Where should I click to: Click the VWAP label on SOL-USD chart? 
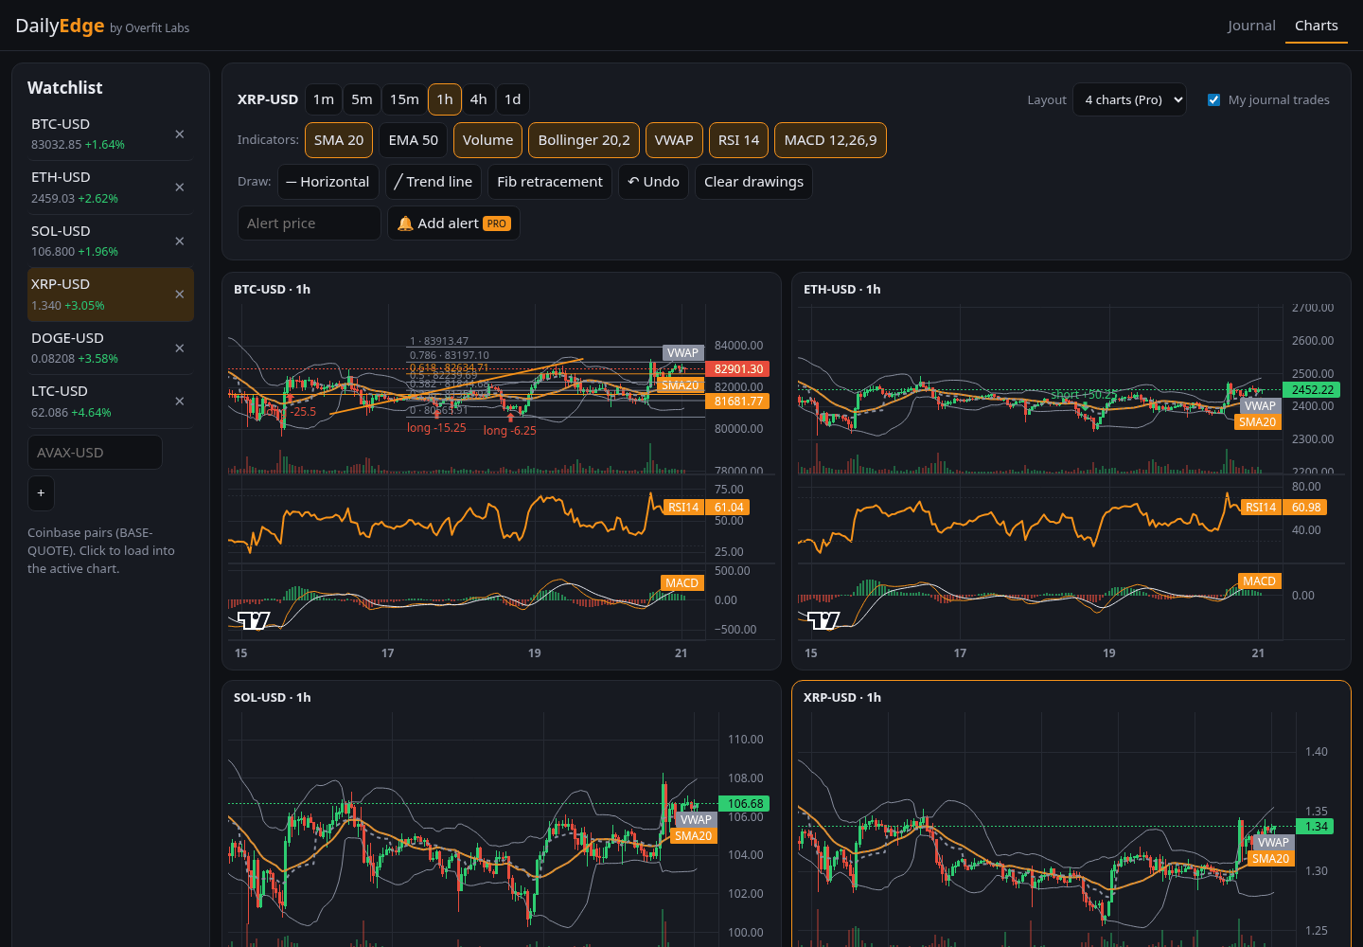pyautogui.click(x=696, y=820)
